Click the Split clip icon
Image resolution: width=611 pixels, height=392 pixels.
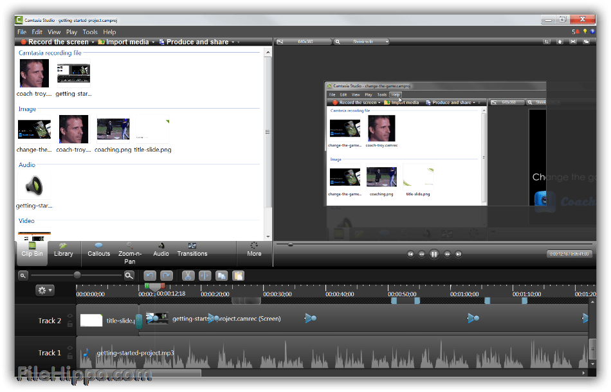[205, 276]
